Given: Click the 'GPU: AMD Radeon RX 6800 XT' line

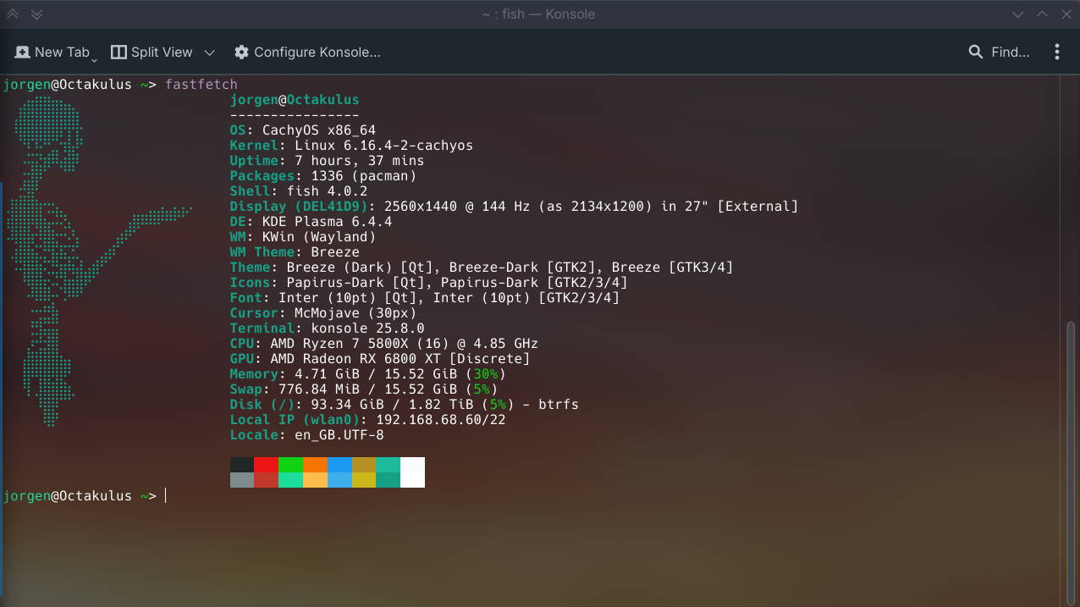Looking at the screenshot, I should 380,359.
